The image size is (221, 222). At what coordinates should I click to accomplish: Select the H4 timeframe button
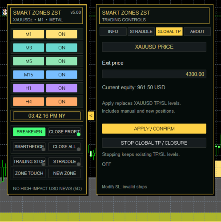(x=28, y=102)
